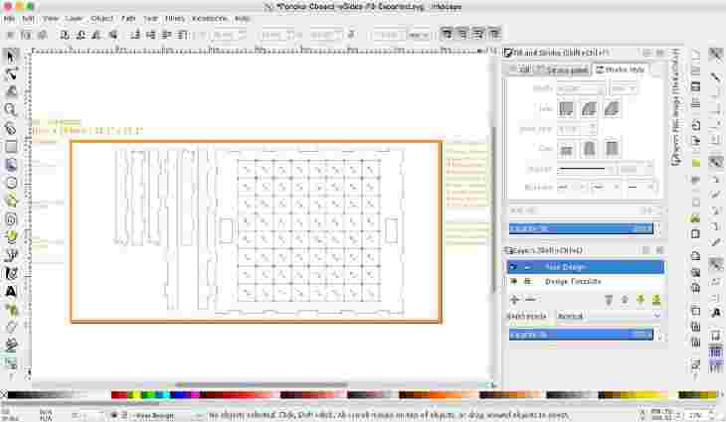Screen dimensions: 726x422
Task: Select the Gradient tool
Action: coord(11,363)
